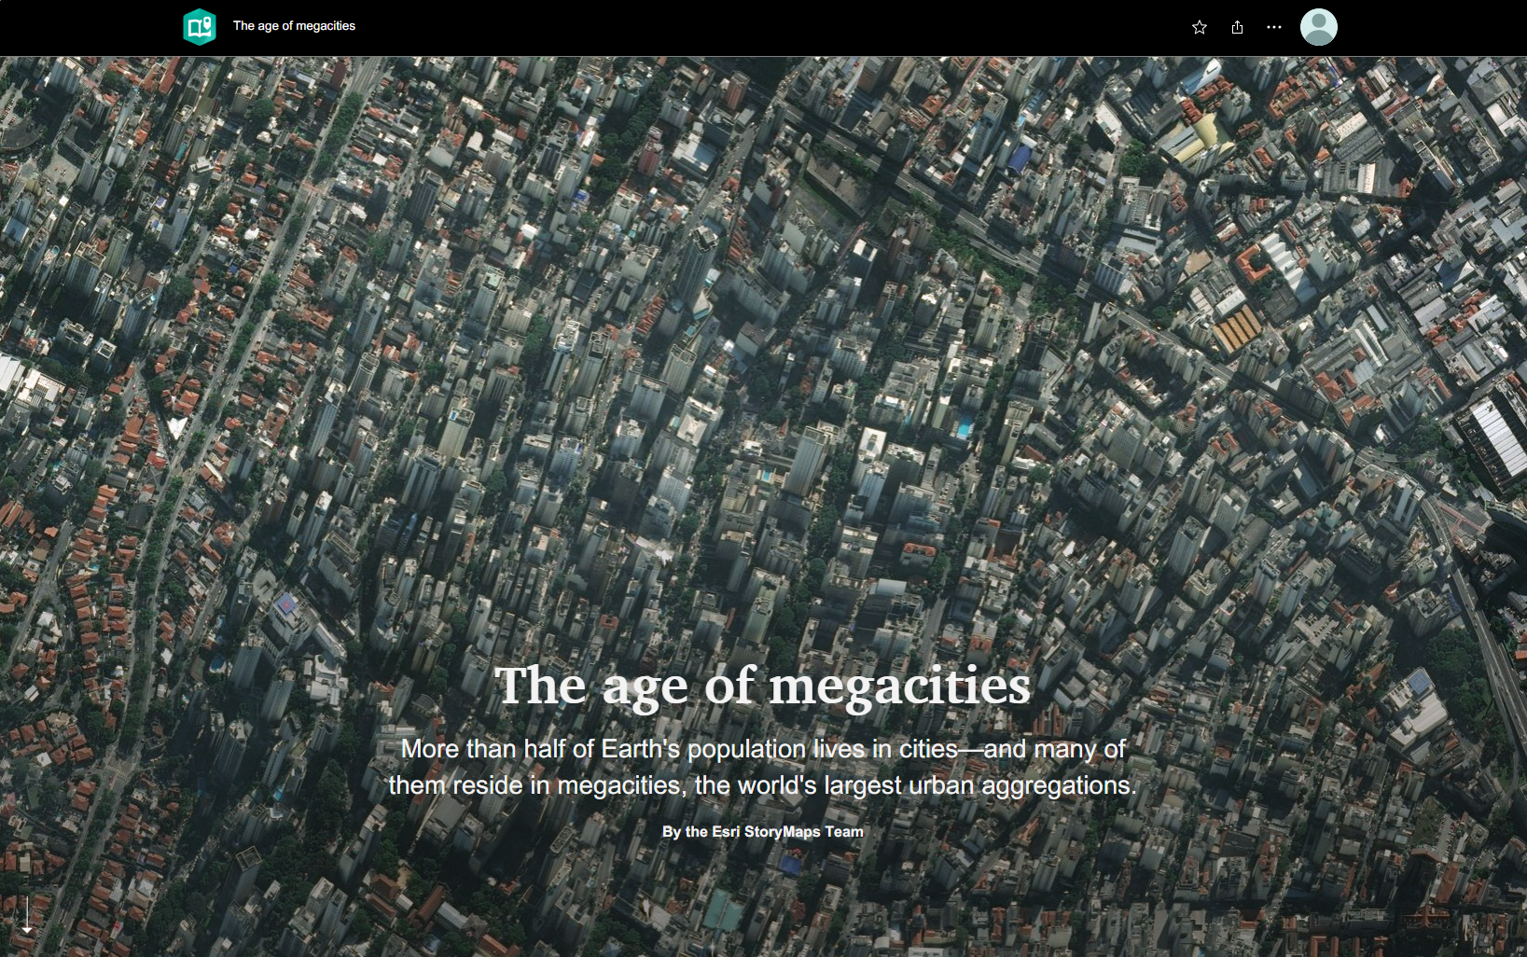Open the share story icon
Image resolution: width=1527 pixels, height=957 pixels.
coord(1237,27)
